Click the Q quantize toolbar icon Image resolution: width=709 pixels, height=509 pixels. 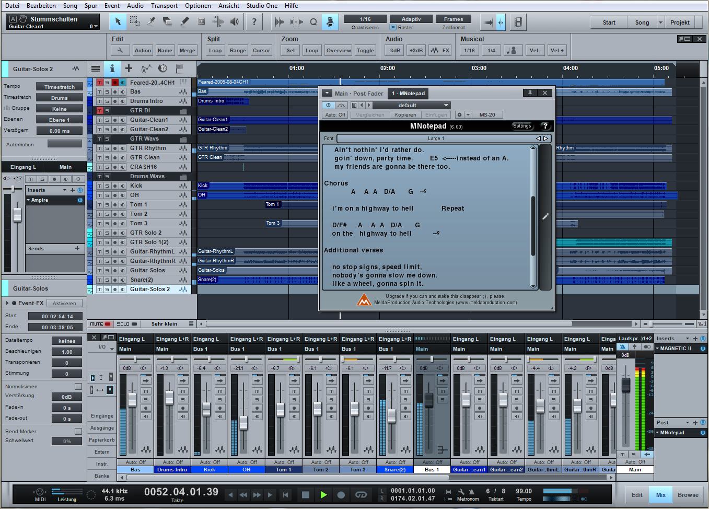tap(313, 22)
